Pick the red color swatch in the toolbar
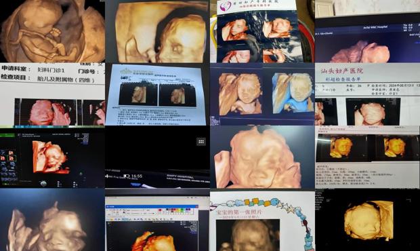Screen dimensions: 420x251 (x=160, y=210)
